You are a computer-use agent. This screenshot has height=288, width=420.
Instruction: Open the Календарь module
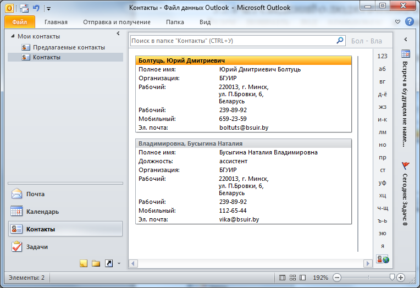click(65, 212)
